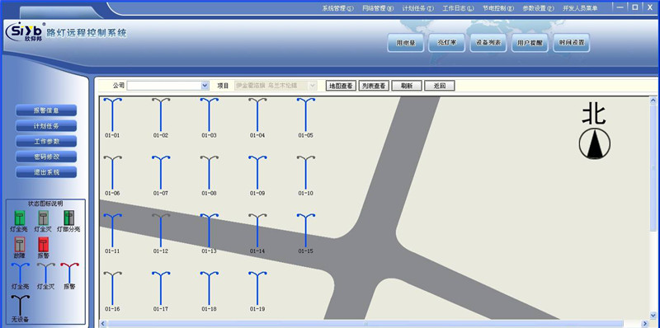Image resolution: width=660 pixels, height=328 pixels.
Task: Select street lamp 01-13 on the map
Action: [210, 231]
